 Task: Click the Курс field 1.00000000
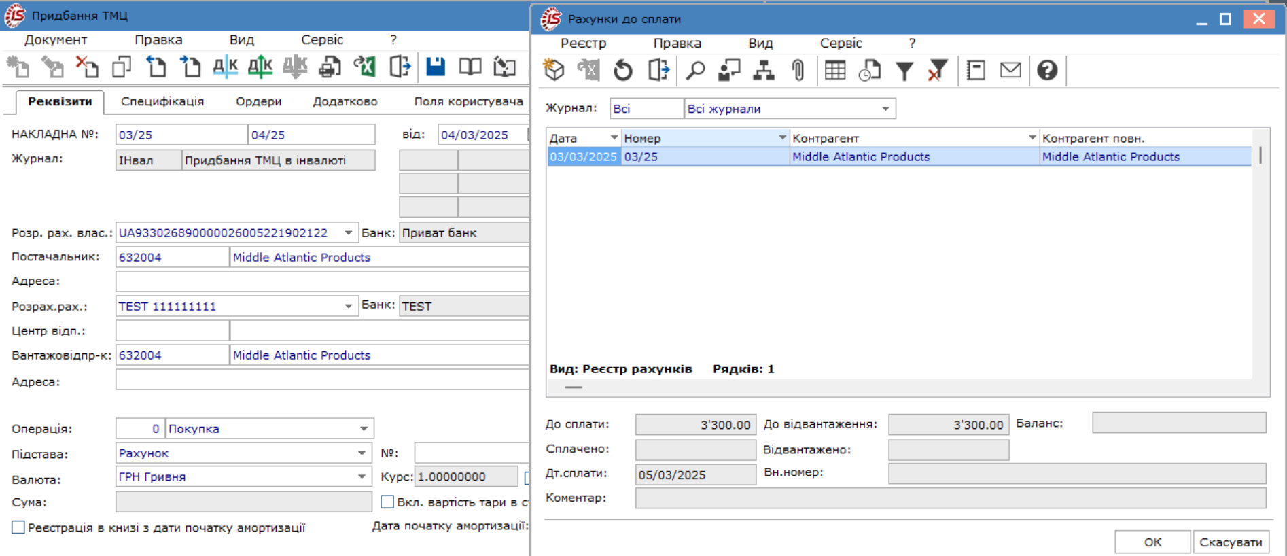point(466,476)
